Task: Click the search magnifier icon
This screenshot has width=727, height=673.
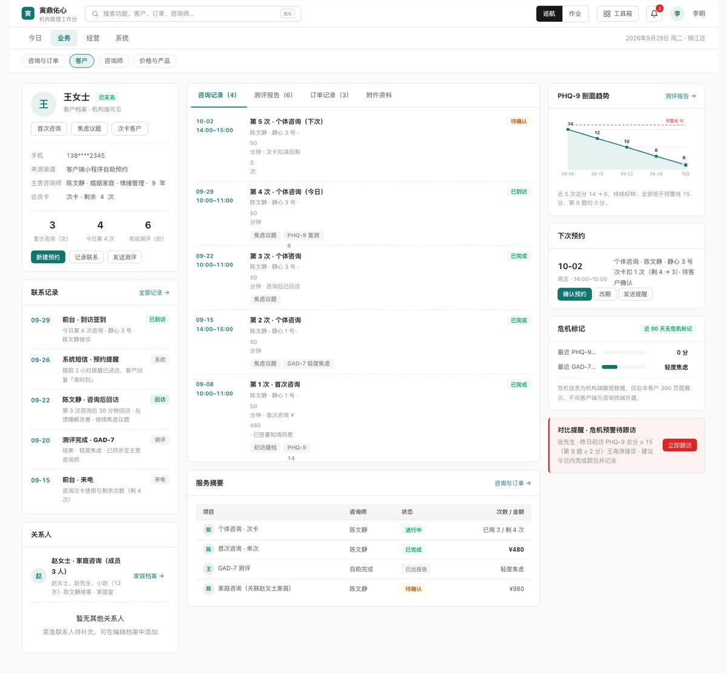Action: click(x=96, y=13)
